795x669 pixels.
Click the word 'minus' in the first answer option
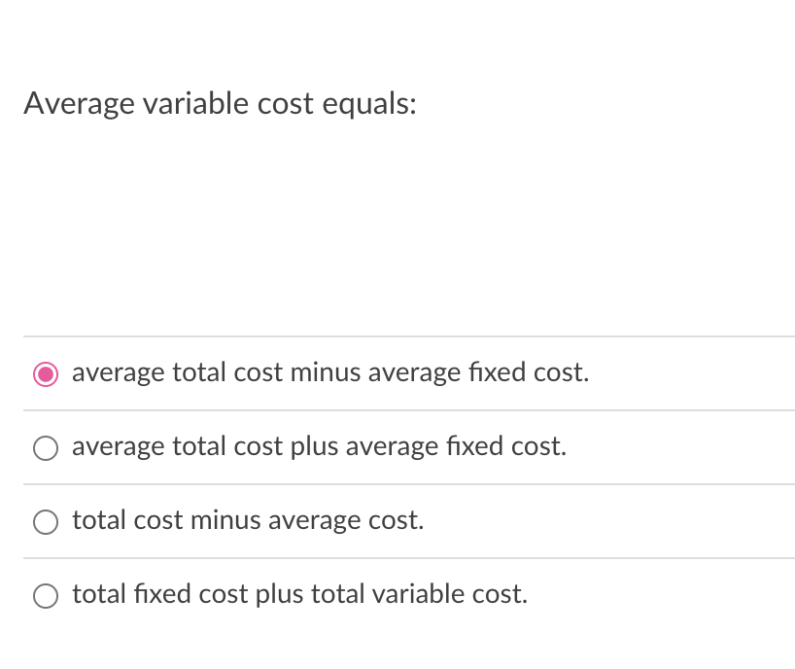[x=326, y=372]
